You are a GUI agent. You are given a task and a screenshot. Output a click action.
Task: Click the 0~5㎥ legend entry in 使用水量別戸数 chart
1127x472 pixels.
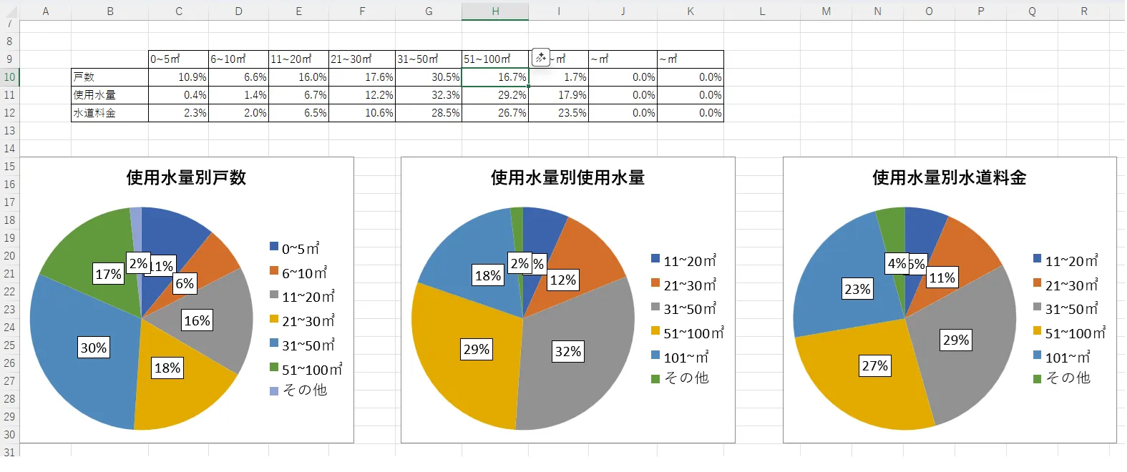pos(295,248)
